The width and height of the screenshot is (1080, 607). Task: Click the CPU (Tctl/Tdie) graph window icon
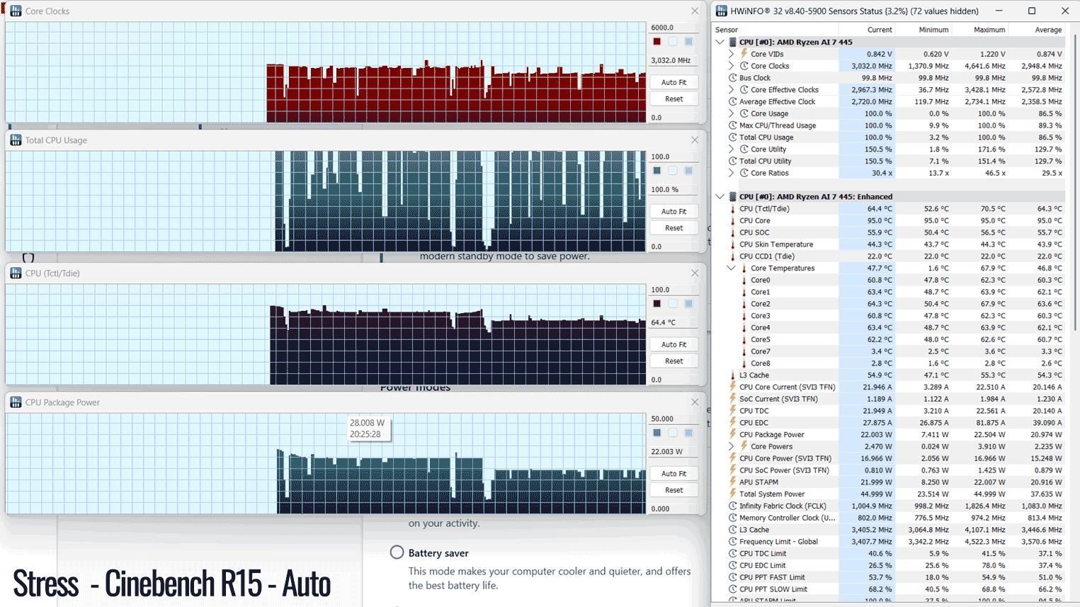[x=16, y=273]
